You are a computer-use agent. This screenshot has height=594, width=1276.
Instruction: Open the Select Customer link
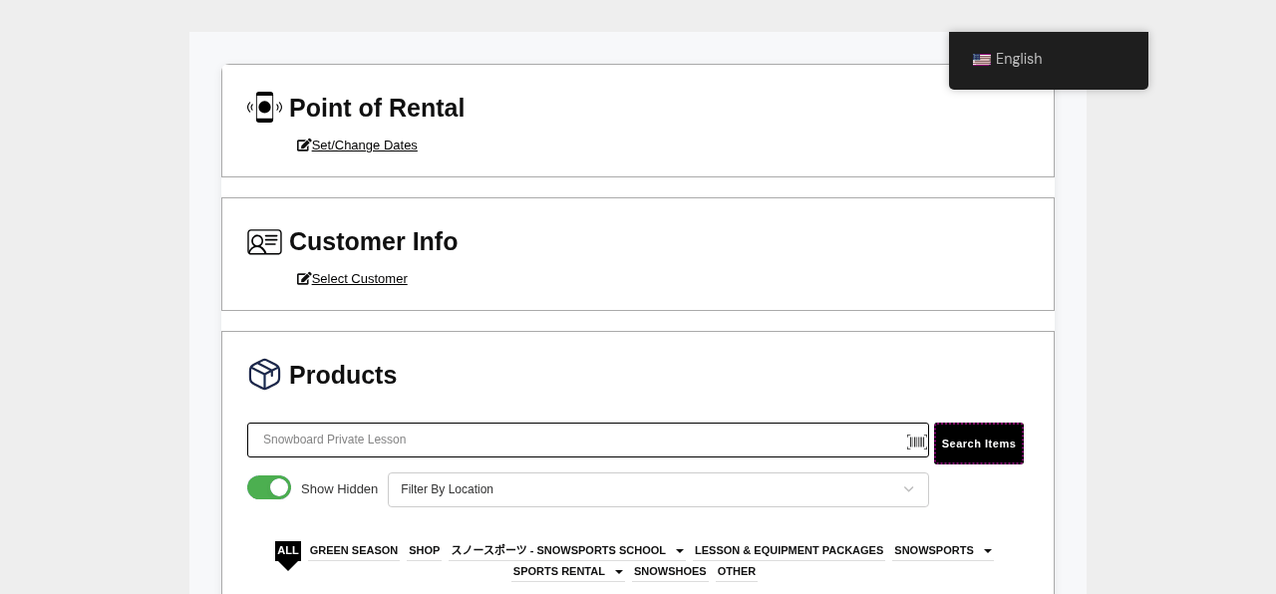coord(360,279)
